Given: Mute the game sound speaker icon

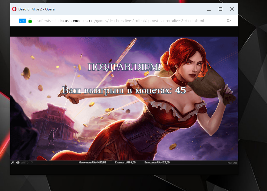Looking at the screenshot, I should pyautogui.click(x=17, y=163).
